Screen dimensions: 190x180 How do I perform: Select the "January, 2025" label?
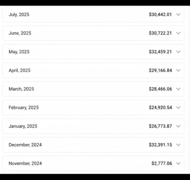[23, 126]
